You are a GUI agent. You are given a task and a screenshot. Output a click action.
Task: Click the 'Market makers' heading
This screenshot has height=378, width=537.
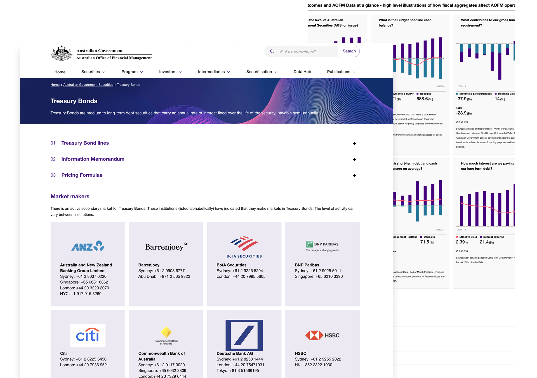[70, 196]
